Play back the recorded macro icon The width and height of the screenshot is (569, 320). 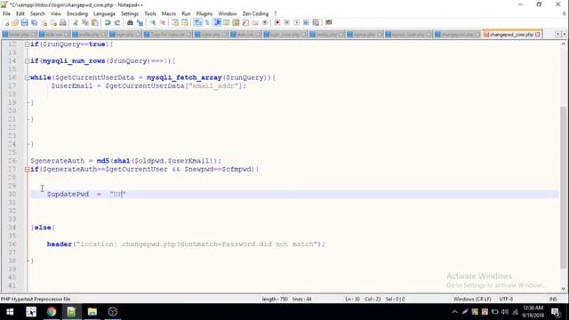(296, 22)
